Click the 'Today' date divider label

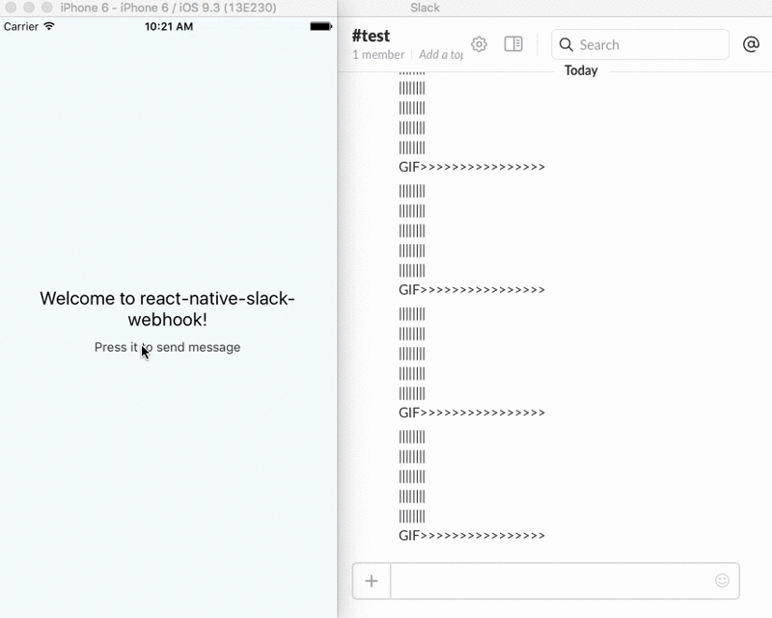pos(581,70)
